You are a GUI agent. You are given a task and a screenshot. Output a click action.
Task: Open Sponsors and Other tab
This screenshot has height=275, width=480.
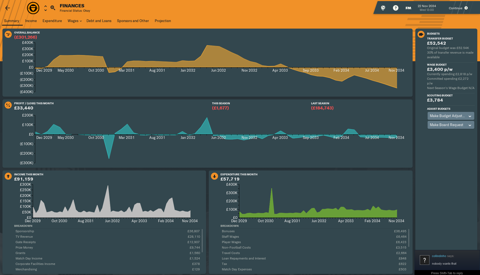coord(133,21)
